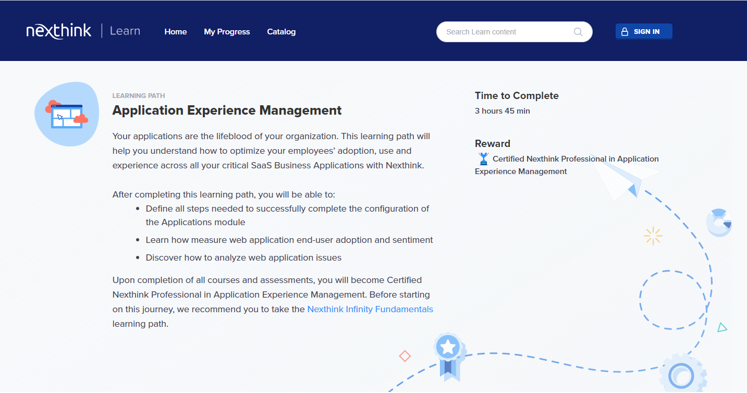Go to My Progress page
The width and height of the screenshot is (747, 393).
tap(227, 32)
